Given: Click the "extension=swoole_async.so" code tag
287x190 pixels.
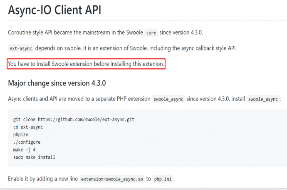Looking at the screenshot, I should point(112,179).
